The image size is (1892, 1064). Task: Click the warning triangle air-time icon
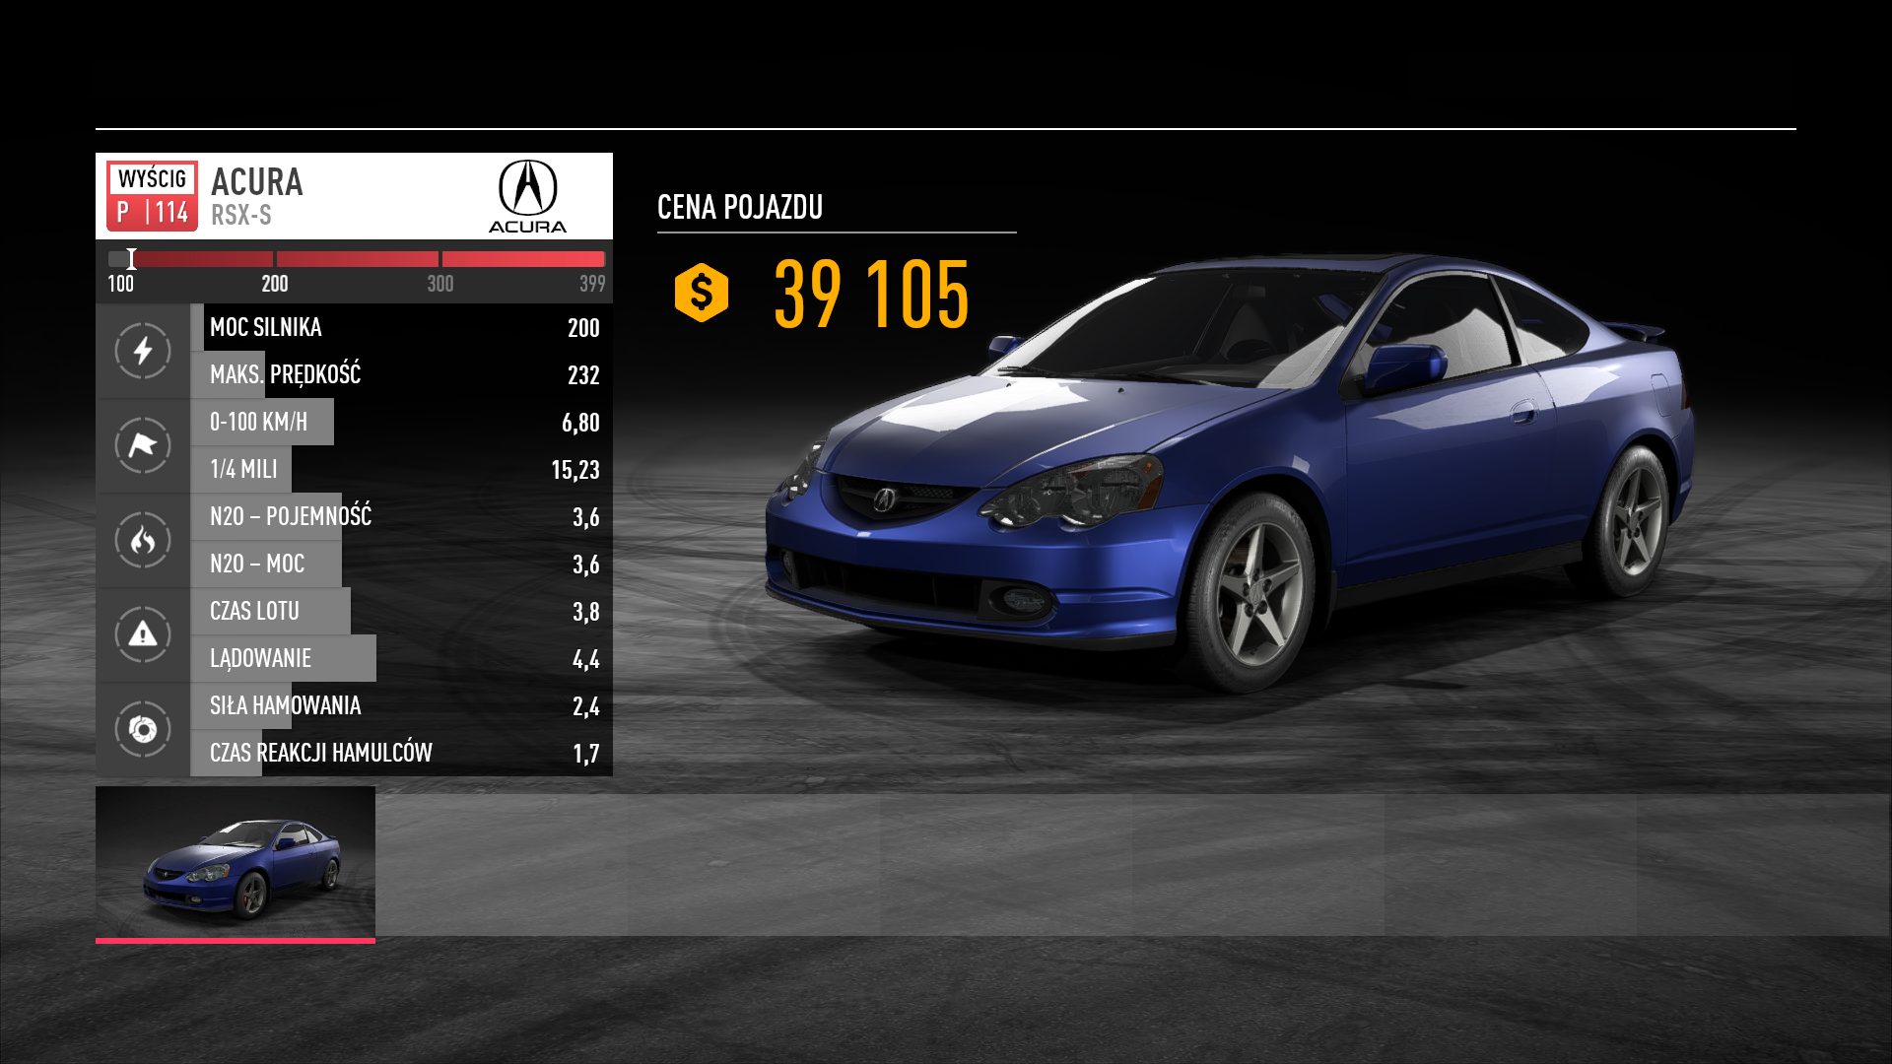(x=143, y=634)
